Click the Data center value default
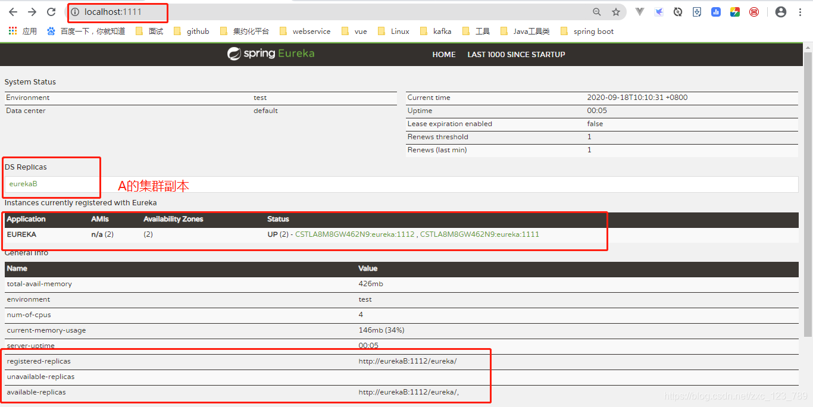 pos(265,111)
